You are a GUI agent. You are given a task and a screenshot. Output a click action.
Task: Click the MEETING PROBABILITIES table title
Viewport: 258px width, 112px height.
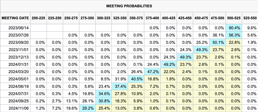tap(129, 6)
